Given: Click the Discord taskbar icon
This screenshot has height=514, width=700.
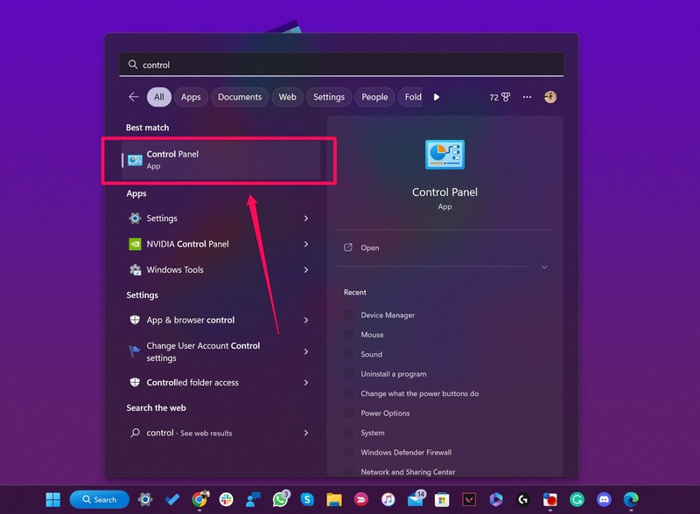Looking at the screenshot, I should point(604,499).
